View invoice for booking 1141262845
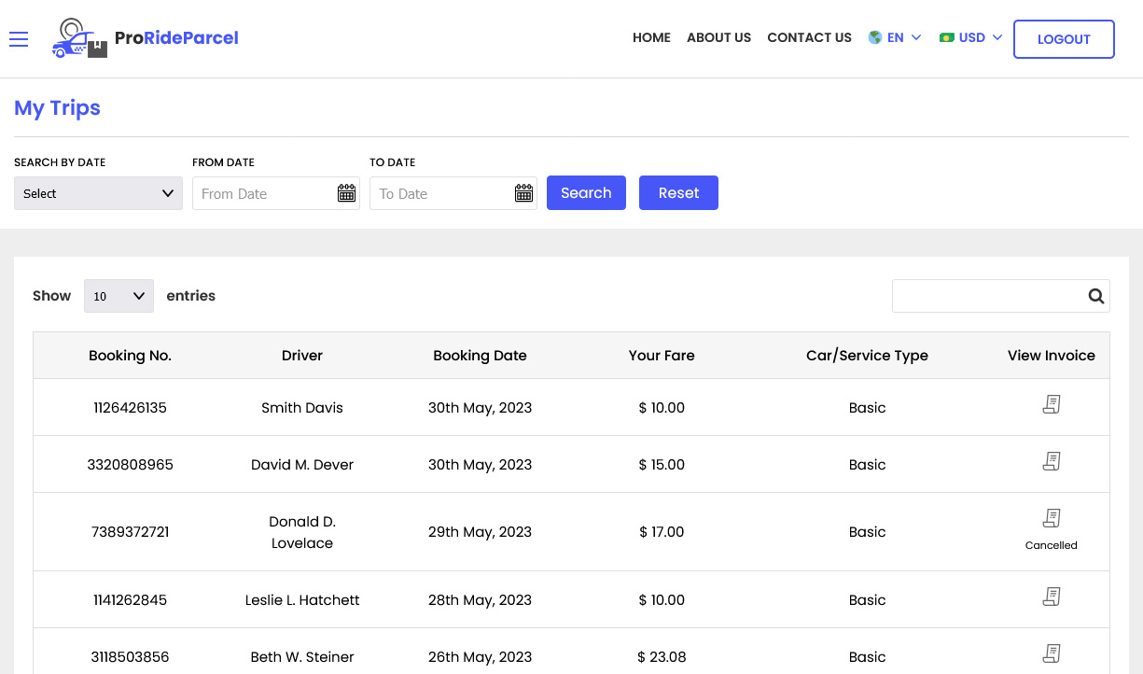 1052,597
